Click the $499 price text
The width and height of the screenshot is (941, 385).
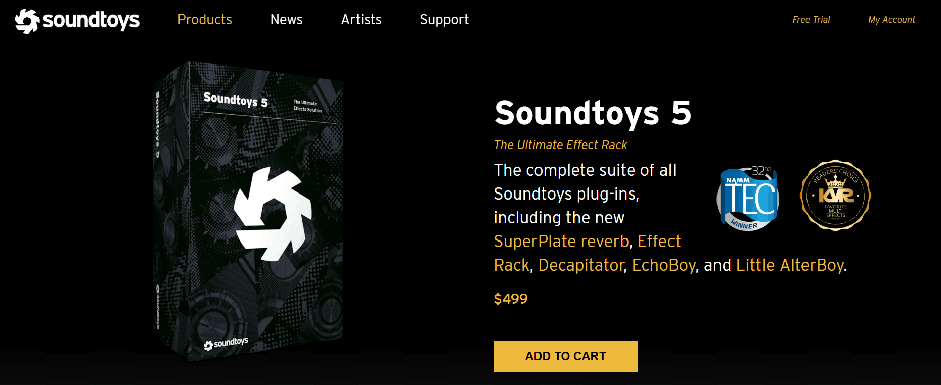tap(510, 298)
